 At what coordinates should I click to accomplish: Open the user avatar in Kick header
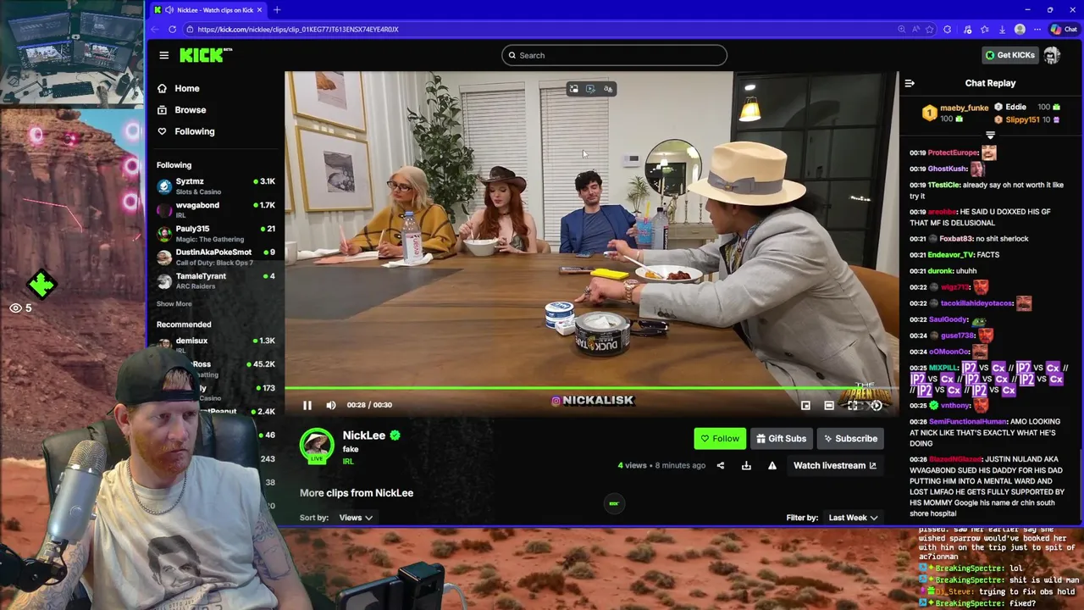click(x=1052, y=55)
